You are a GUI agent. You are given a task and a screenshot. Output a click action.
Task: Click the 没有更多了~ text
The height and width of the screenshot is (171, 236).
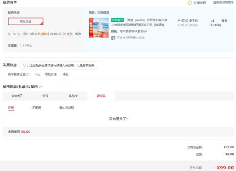pos(118,119)
